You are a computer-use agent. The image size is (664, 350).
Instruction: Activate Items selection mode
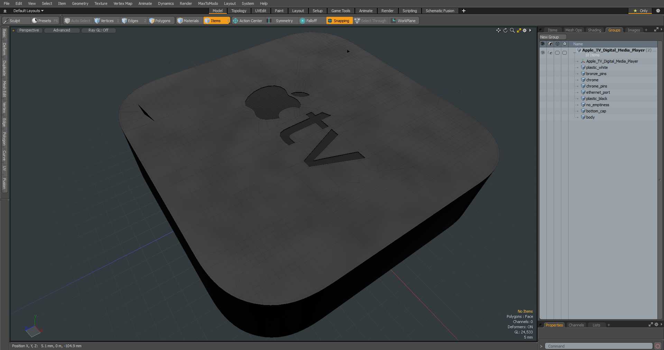[x=216, y=21]
